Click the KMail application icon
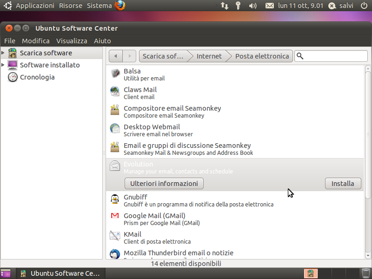This screenshot has height=279, width=372. pyautogui.click(x=115, y=236)
